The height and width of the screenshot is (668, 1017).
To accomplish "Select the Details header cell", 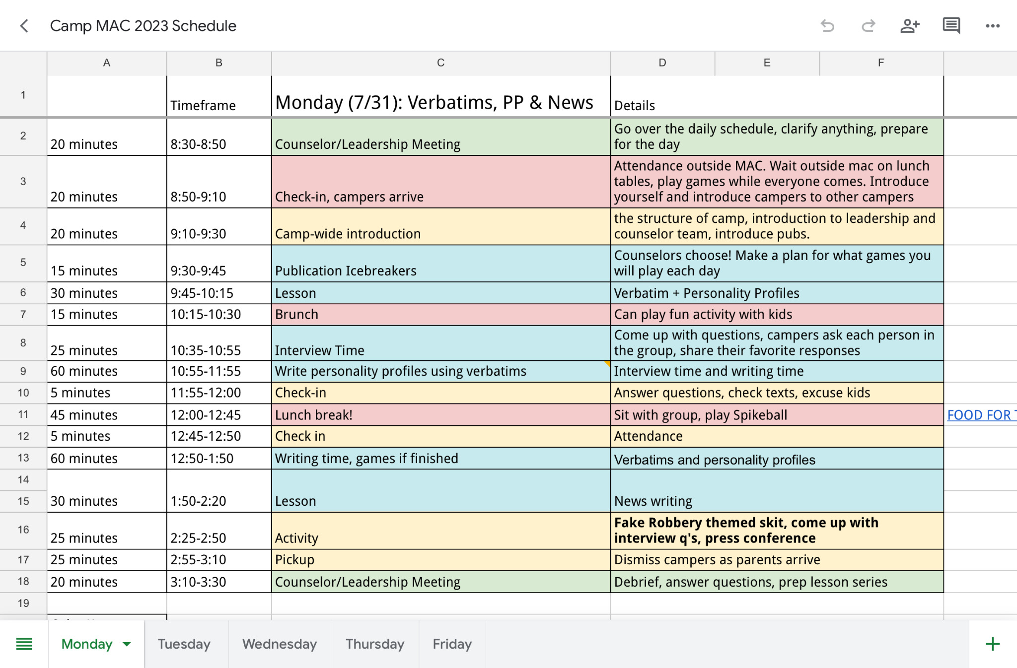I will click(x=777, y=96).
